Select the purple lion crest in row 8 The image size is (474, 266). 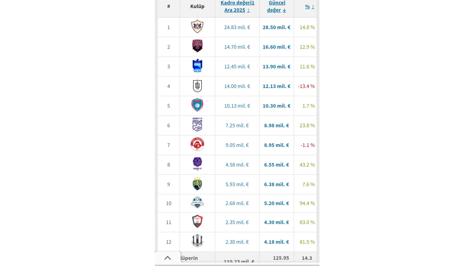197,164
